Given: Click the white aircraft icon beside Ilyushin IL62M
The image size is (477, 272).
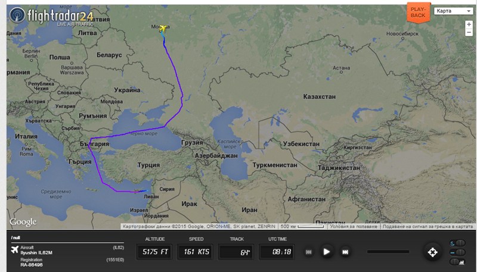Looking at the screenshot, I should (14, 249).
